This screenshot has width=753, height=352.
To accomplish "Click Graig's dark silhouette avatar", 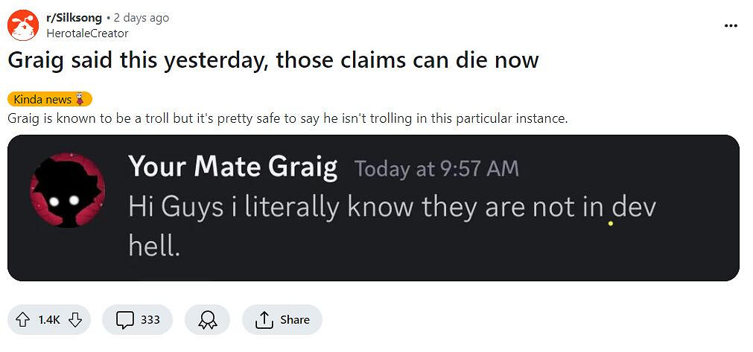I will (67, 191).
